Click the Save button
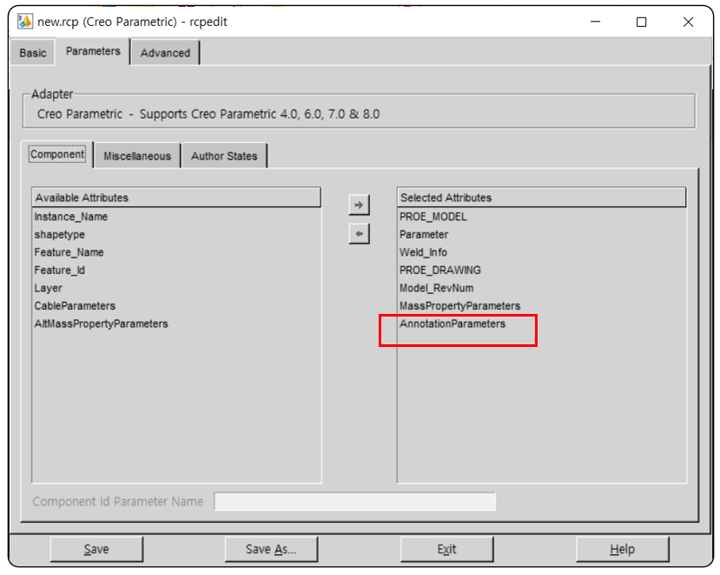Screen dimensions: 720x575 pyautogui.click(x=96, y=549)
